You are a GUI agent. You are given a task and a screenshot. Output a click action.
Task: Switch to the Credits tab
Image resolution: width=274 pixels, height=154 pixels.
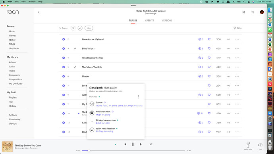pos(149,20)
